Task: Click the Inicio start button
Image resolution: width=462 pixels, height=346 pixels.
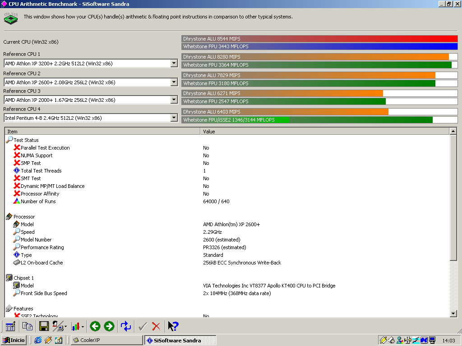Action: 14,340
